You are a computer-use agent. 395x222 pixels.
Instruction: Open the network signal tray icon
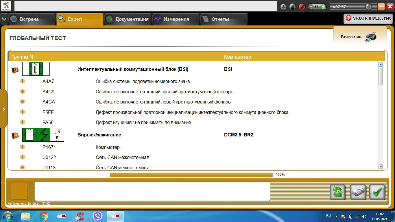pos(357,216)
